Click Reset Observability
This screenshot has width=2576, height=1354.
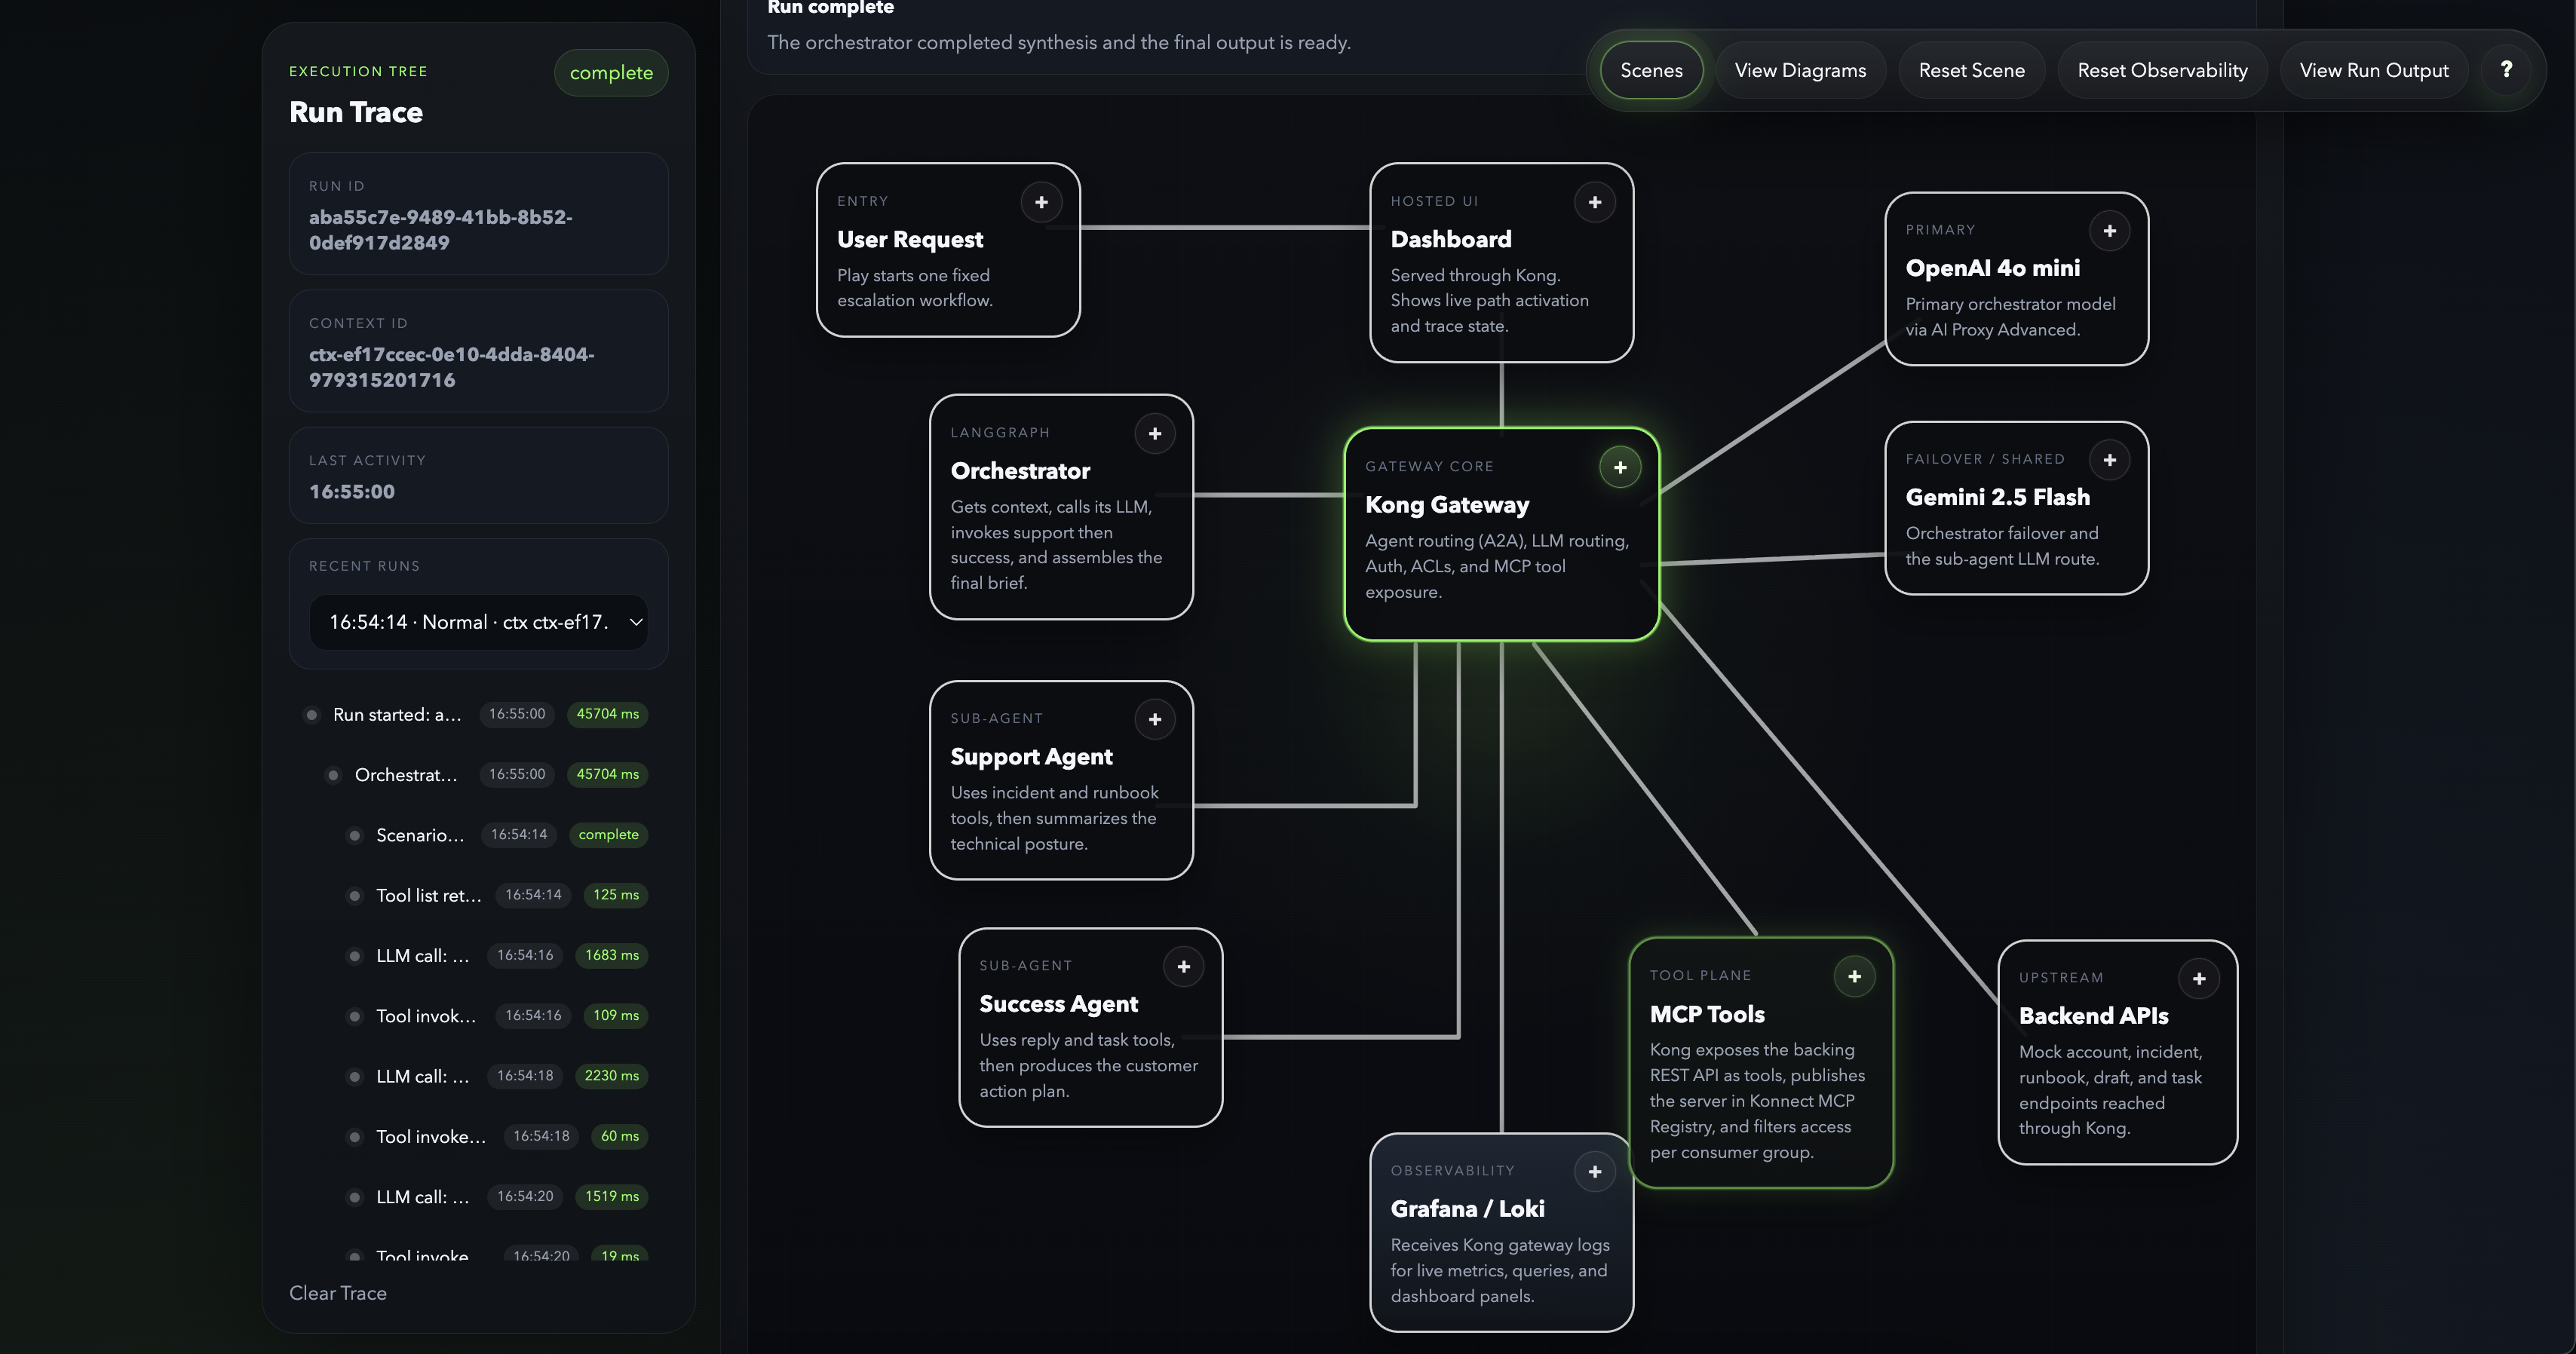[x=2162, y=70]
